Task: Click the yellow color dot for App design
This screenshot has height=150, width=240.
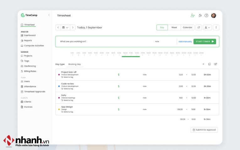Action: (x=59, y=110)
